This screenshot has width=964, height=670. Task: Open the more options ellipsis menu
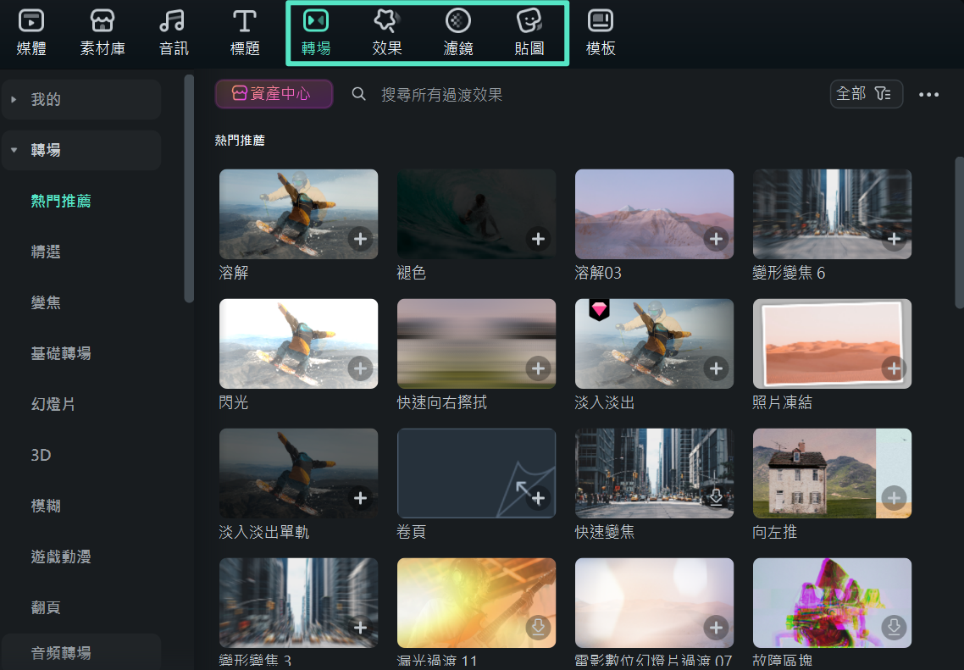(929, 94)
